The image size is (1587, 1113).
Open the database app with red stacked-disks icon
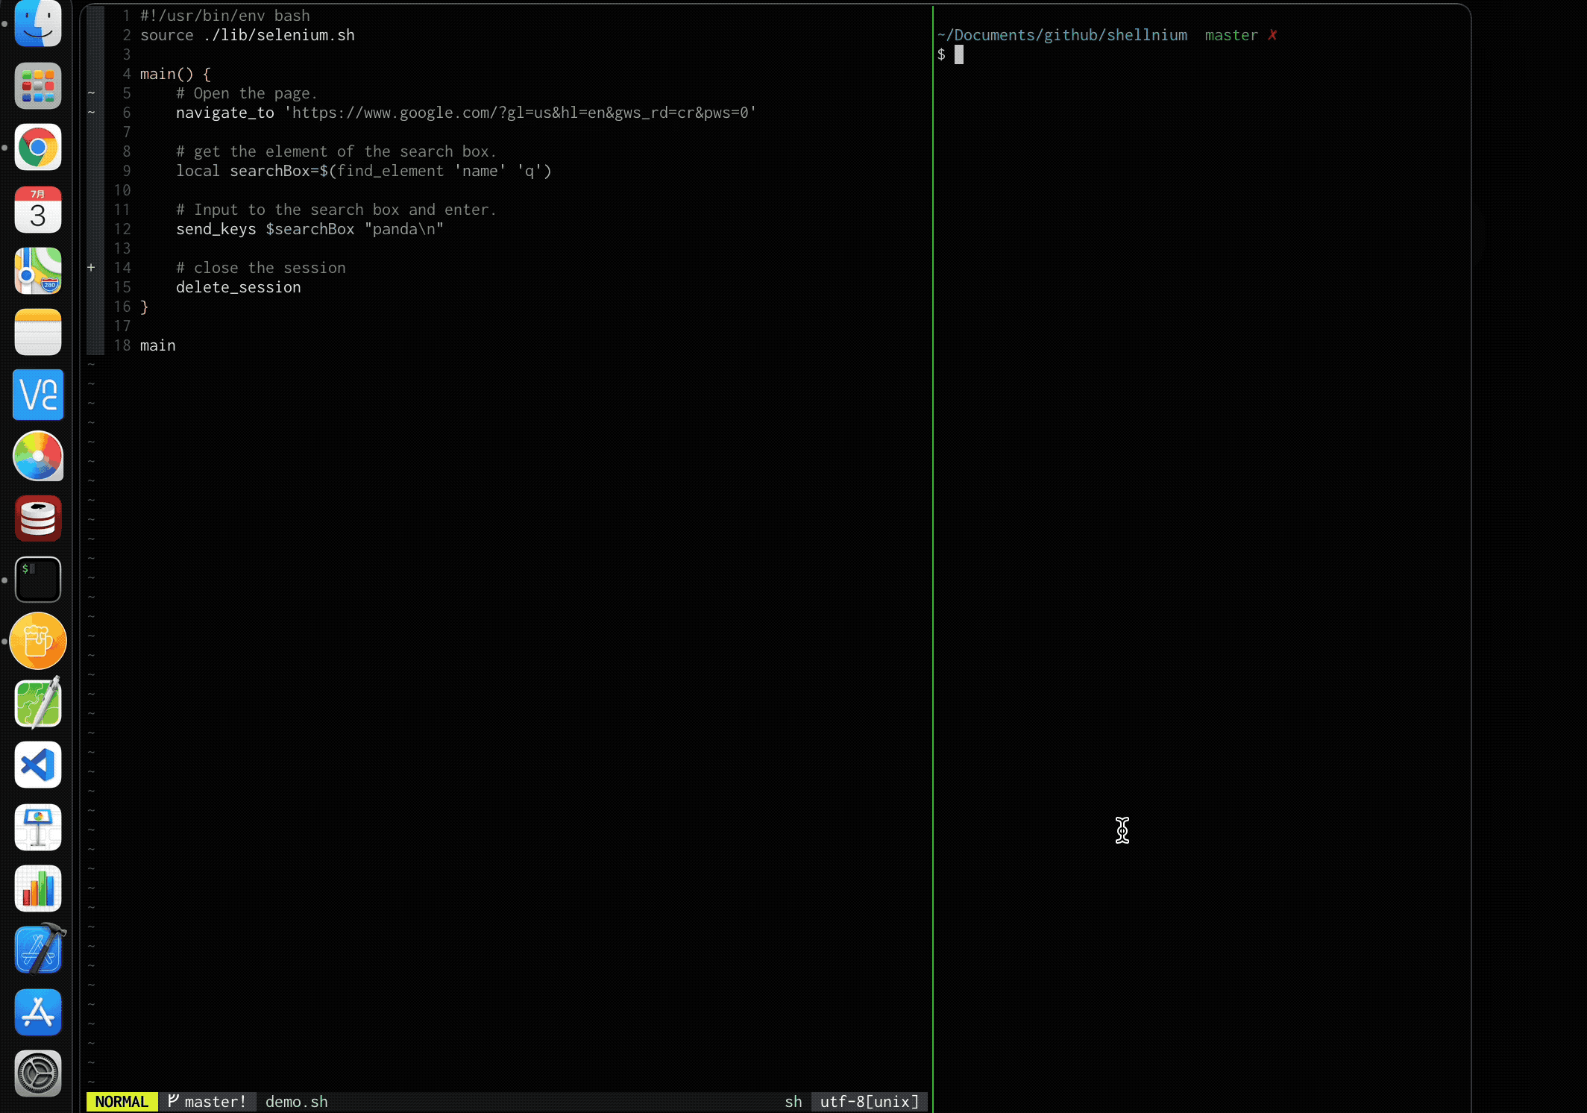(37, 518)
